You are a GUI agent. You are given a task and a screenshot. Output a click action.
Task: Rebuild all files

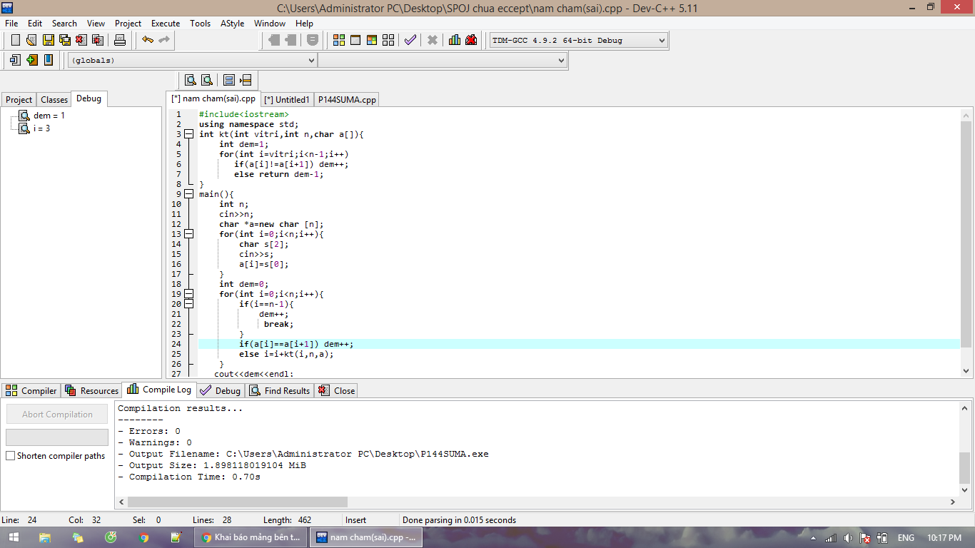[388, 40]
